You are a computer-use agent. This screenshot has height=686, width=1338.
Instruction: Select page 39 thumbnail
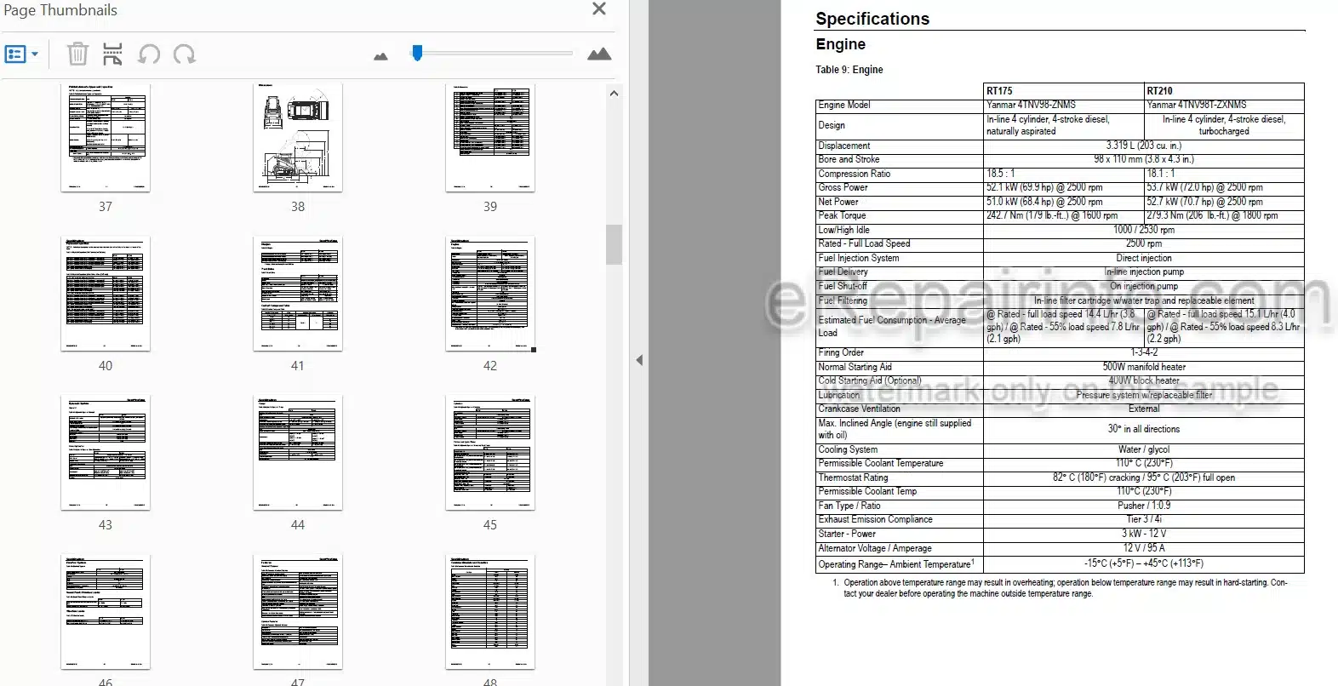pos(490,137)
